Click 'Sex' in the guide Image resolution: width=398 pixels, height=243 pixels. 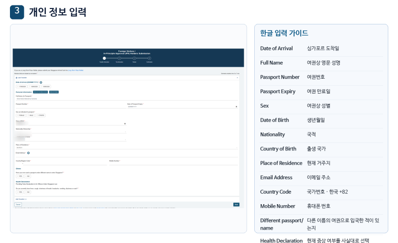(x=264, y=106)
